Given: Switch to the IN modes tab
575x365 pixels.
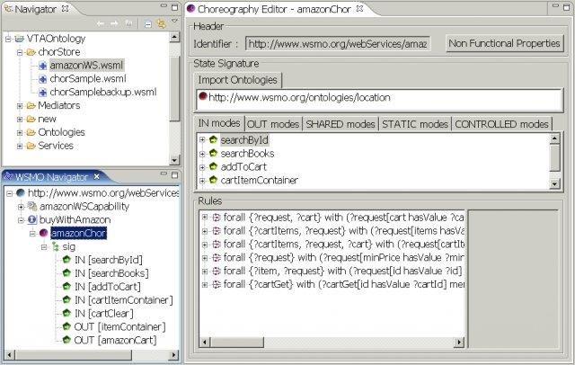Looking at the screenshot, I should 219,123.
